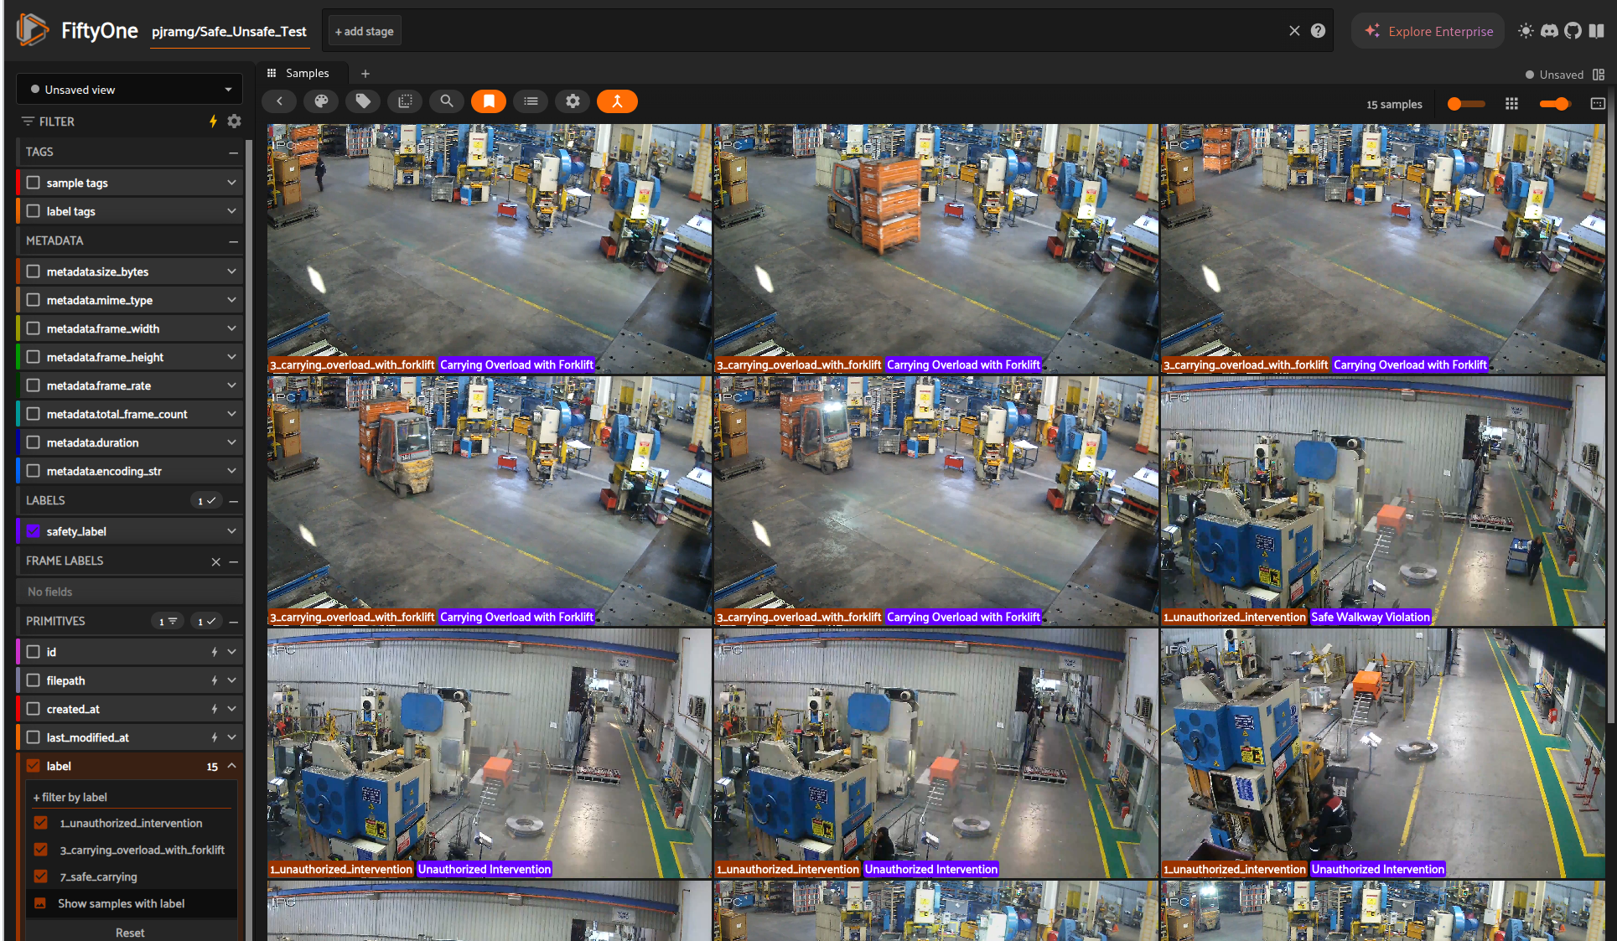Click the FiftyOne GitHub icon
Image resolution: width=1617 pixels, height=941 pixels.
tap(1573, 30)
